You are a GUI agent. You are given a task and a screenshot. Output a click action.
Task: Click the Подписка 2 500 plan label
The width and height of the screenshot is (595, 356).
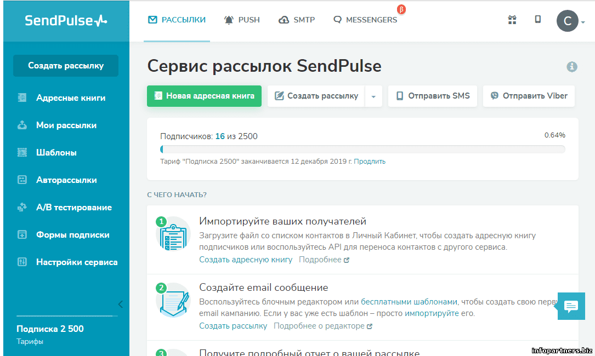[50, 329]
